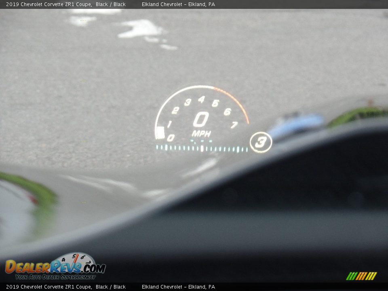Click bottom caption '2019 Chevrolet Corvette ZR1 Coupe'
Viewport: 388px width, 291px height.
tap(48, 287)
